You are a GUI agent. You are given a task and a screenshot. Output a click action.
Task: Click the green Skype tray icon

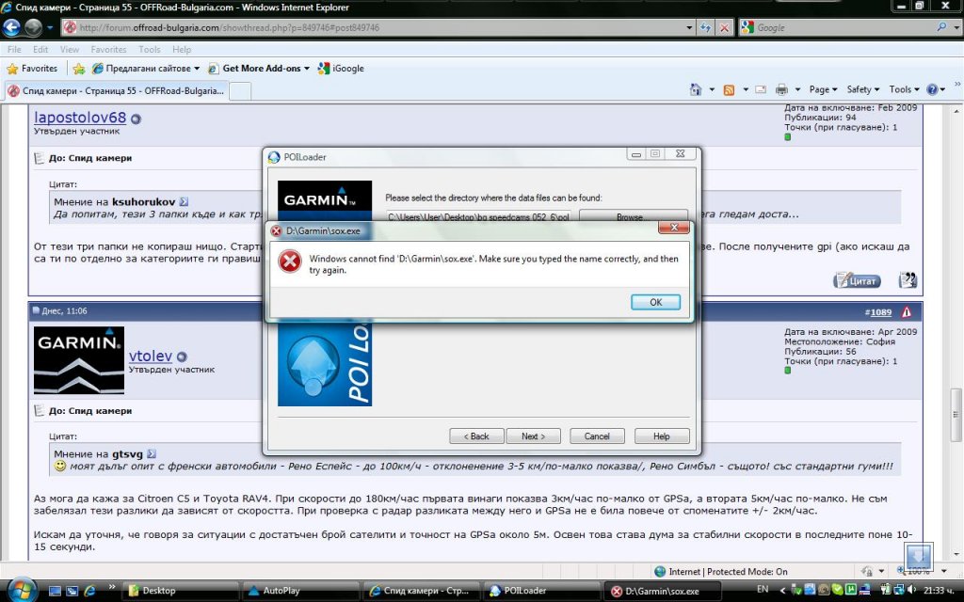pyautogui.click(x=837, y=590)
